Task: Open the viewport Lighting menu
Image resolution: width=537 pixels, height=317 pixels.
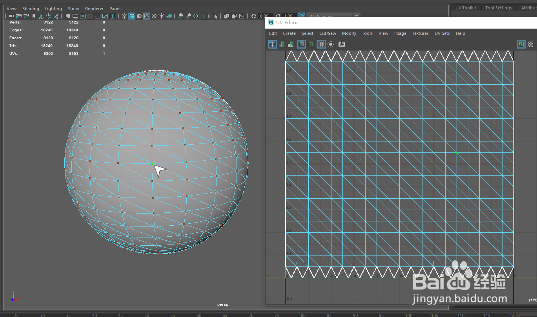Action: tap(53, 9)
